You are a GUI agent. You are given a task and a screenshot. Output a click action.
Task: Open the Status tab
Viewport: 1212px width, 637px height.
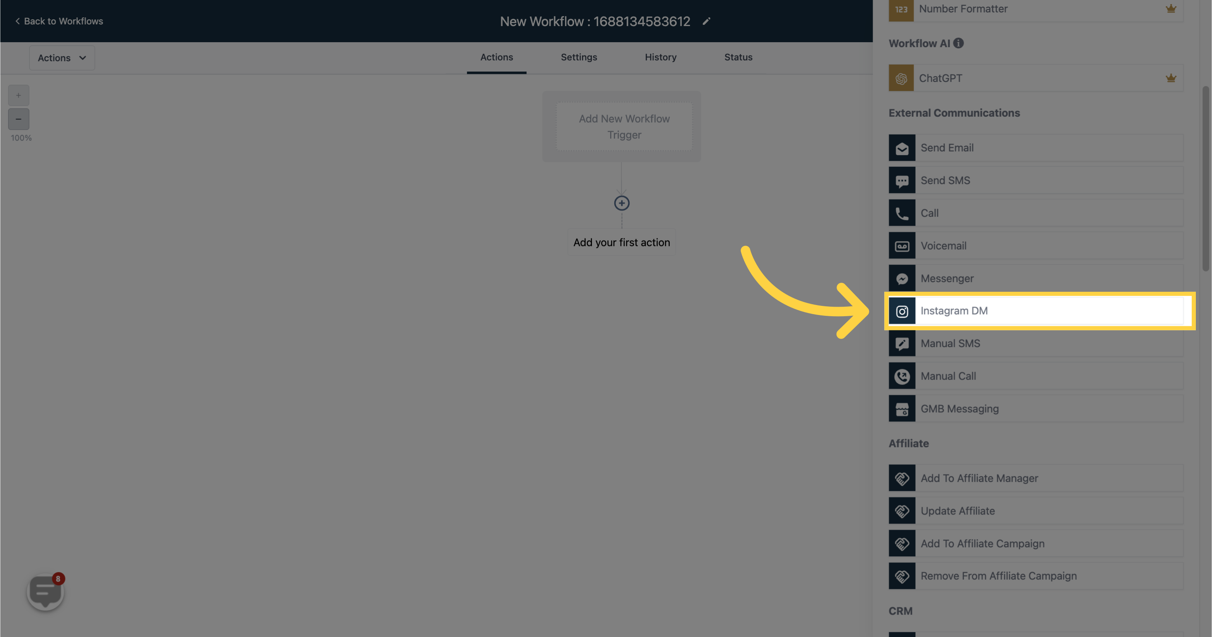(738, 57)
